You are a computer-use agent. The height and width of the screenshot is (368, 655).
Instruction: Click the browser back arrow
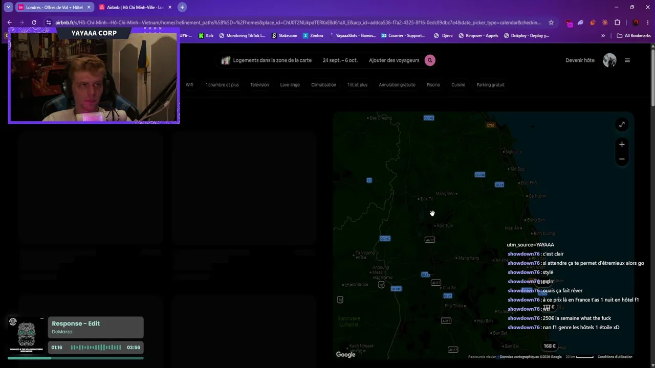9,22
